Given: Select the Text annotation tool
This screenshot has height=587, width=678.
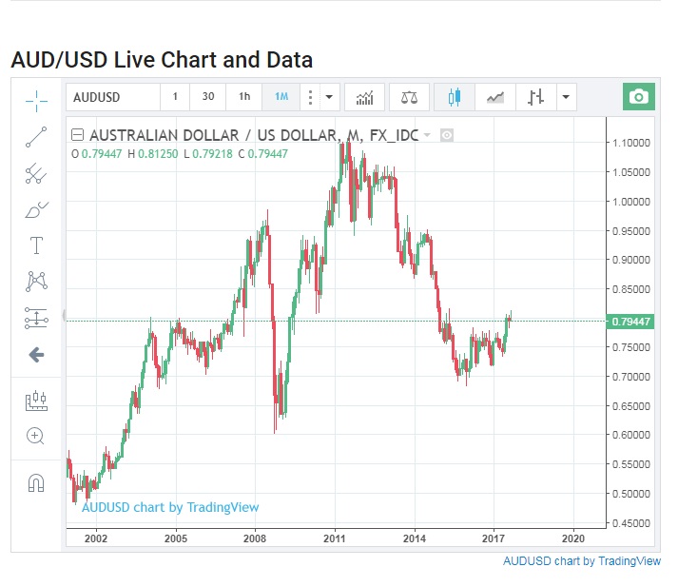Looking at the screenshot, I should [36, 245].
